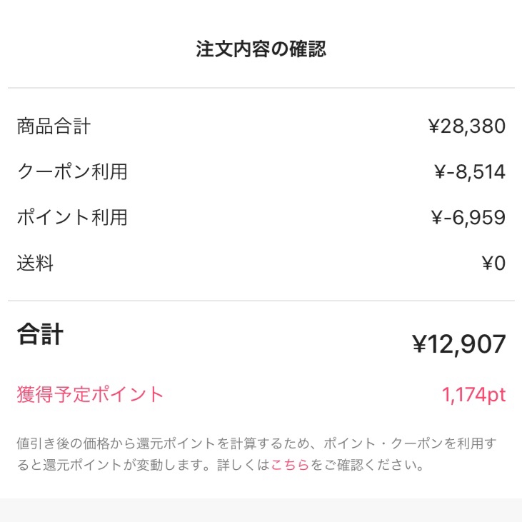Viewport: 522px width, 522px height.
Task: Click the 1,174pt earned points value
Action: coord(473,395)
